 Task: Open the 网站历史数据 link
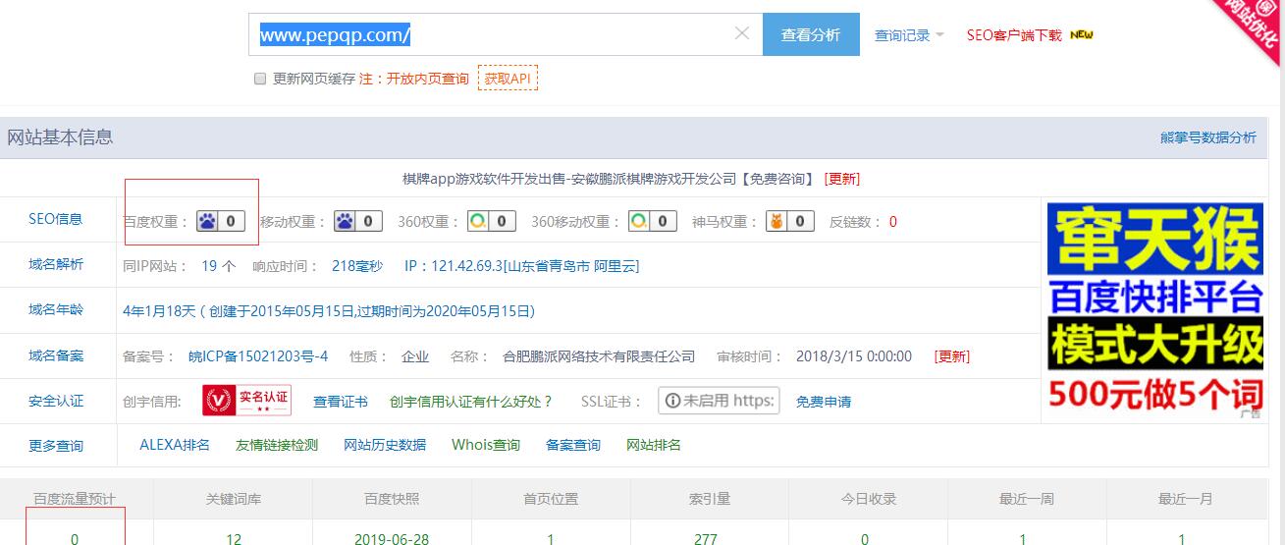[x=385, y=445]
